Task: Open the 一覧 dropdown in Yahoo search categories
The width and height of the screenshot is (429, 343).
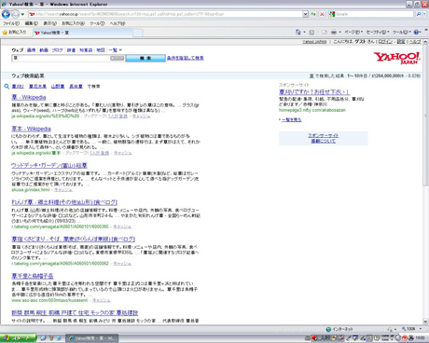Action: click(x=116, y=50)
